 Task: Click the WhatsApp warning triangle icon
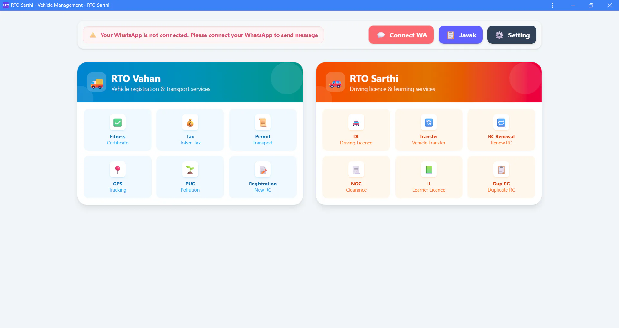pos(93,35)
